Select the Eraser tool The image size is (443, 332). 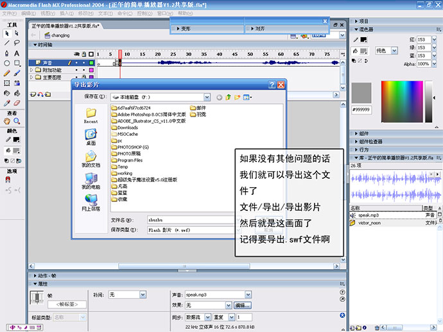[17, 103]
